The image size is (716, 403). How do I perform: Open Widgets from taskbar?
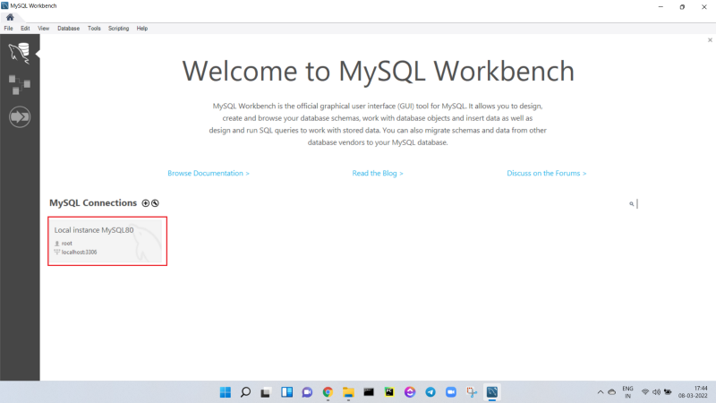286,392
